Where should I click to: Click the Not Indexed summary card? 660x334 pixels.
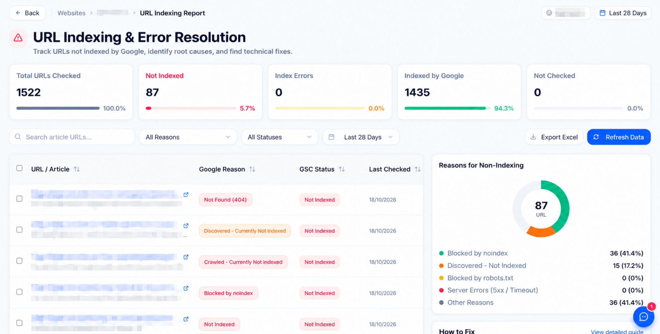coord(200,92)
